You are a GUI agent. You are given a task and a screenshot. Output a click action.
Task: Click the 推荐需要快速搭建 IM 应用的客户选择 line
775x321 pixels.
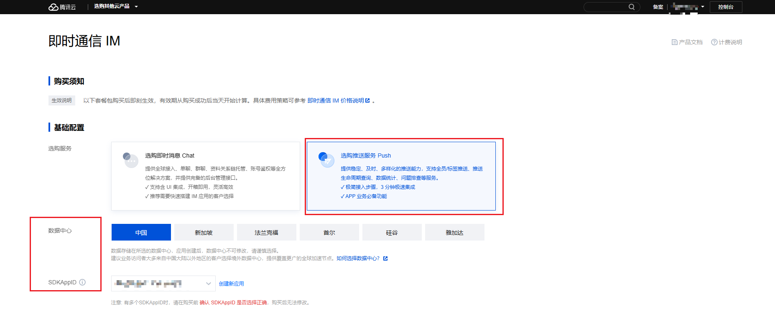pyautogui.click(x=189, y=196)
